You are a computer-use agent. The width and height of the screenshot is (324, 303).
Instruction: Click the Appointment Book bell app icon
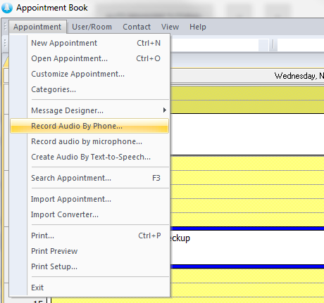pyautogui.click(x=7, y=8)
